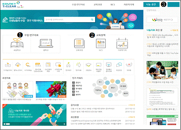The height and width of the screenshot is (130, 181).
Task: Click the search magnifier icon
Action: point(92,20)
